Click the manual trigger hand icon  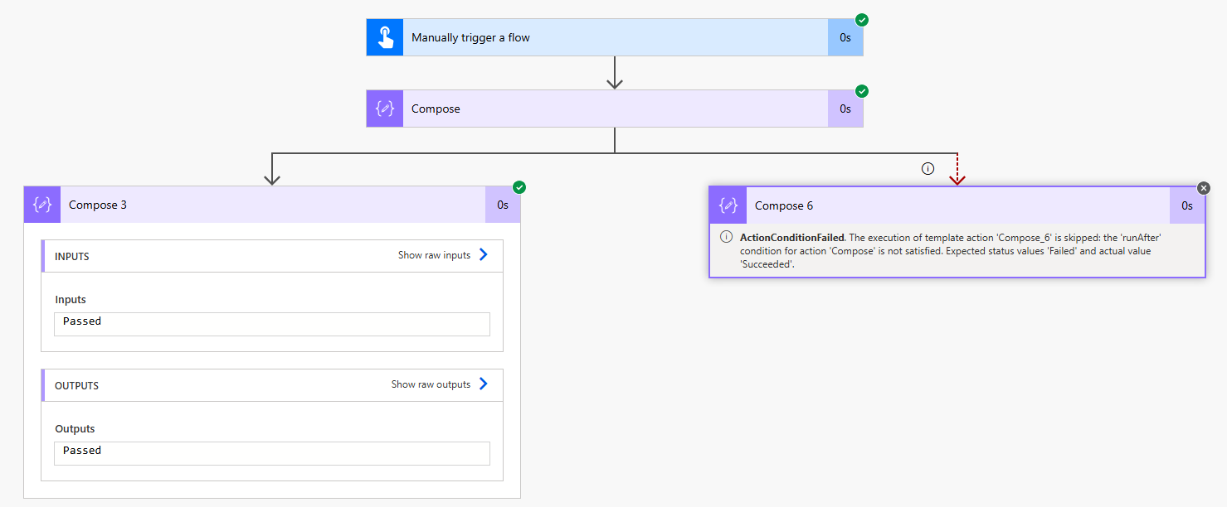385,37
